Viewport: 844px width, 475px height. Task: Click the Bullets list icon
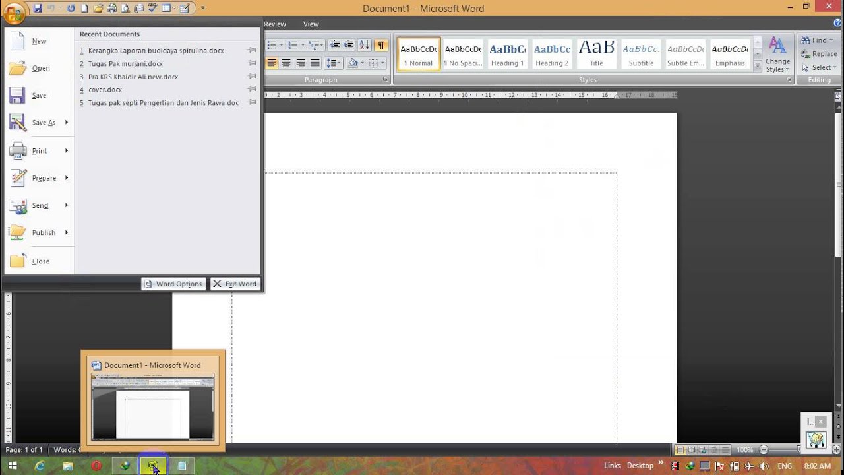272,45
